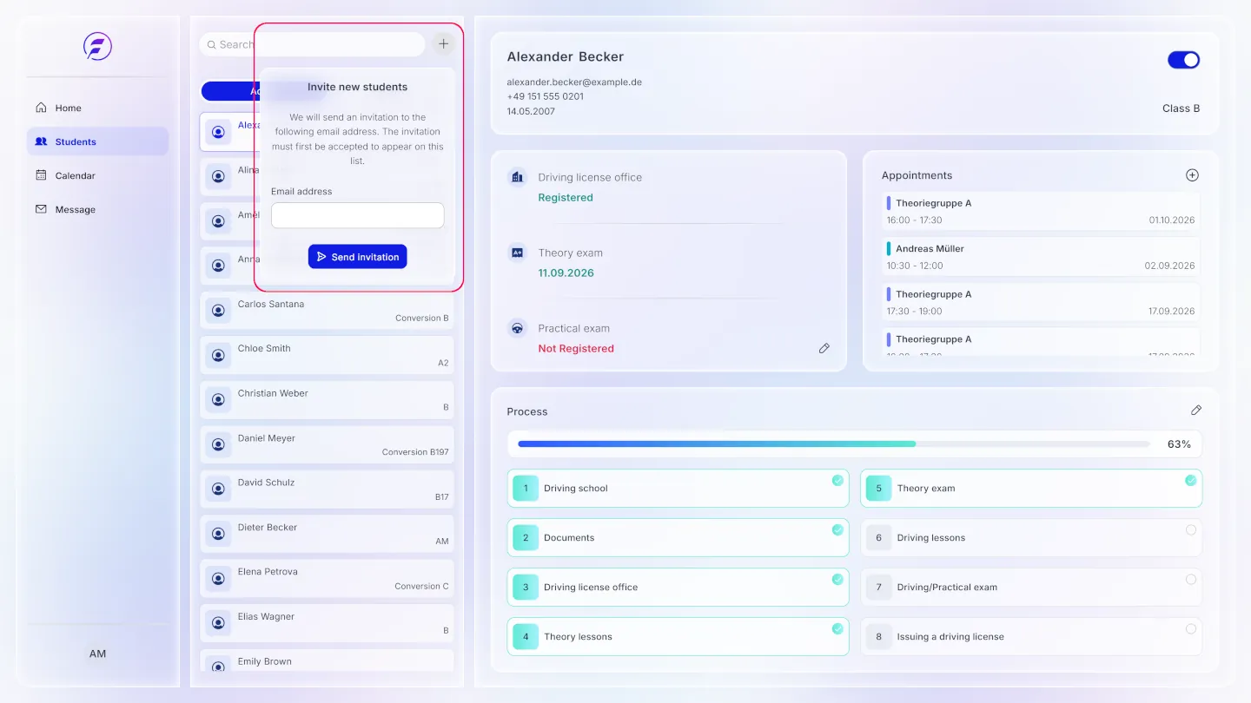Open the Theoriegruppe A appointment on 17.09.2026

(x=1041, y=303)
